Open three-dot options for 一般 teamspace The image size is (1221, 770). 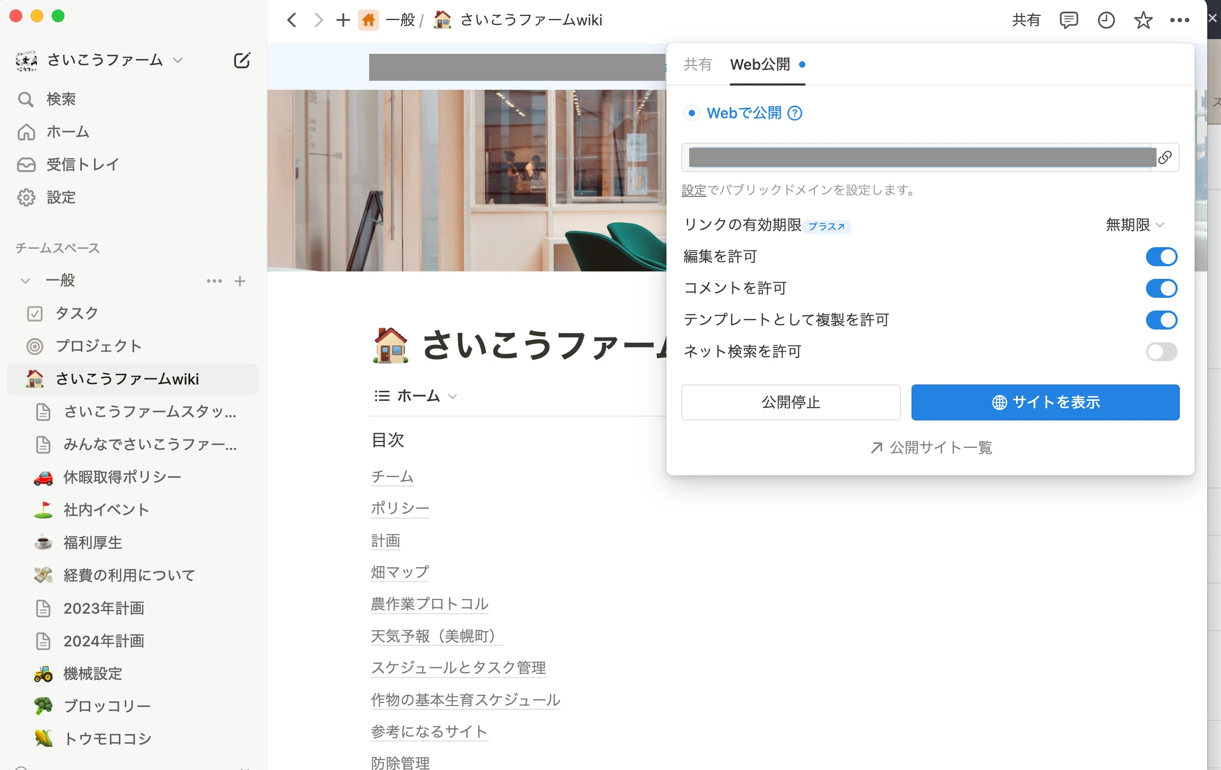tap(214, 281)
